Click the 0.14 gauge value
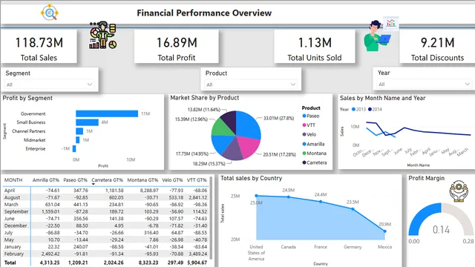This screenshot has height=267, width=475. [x=441, y=230]
